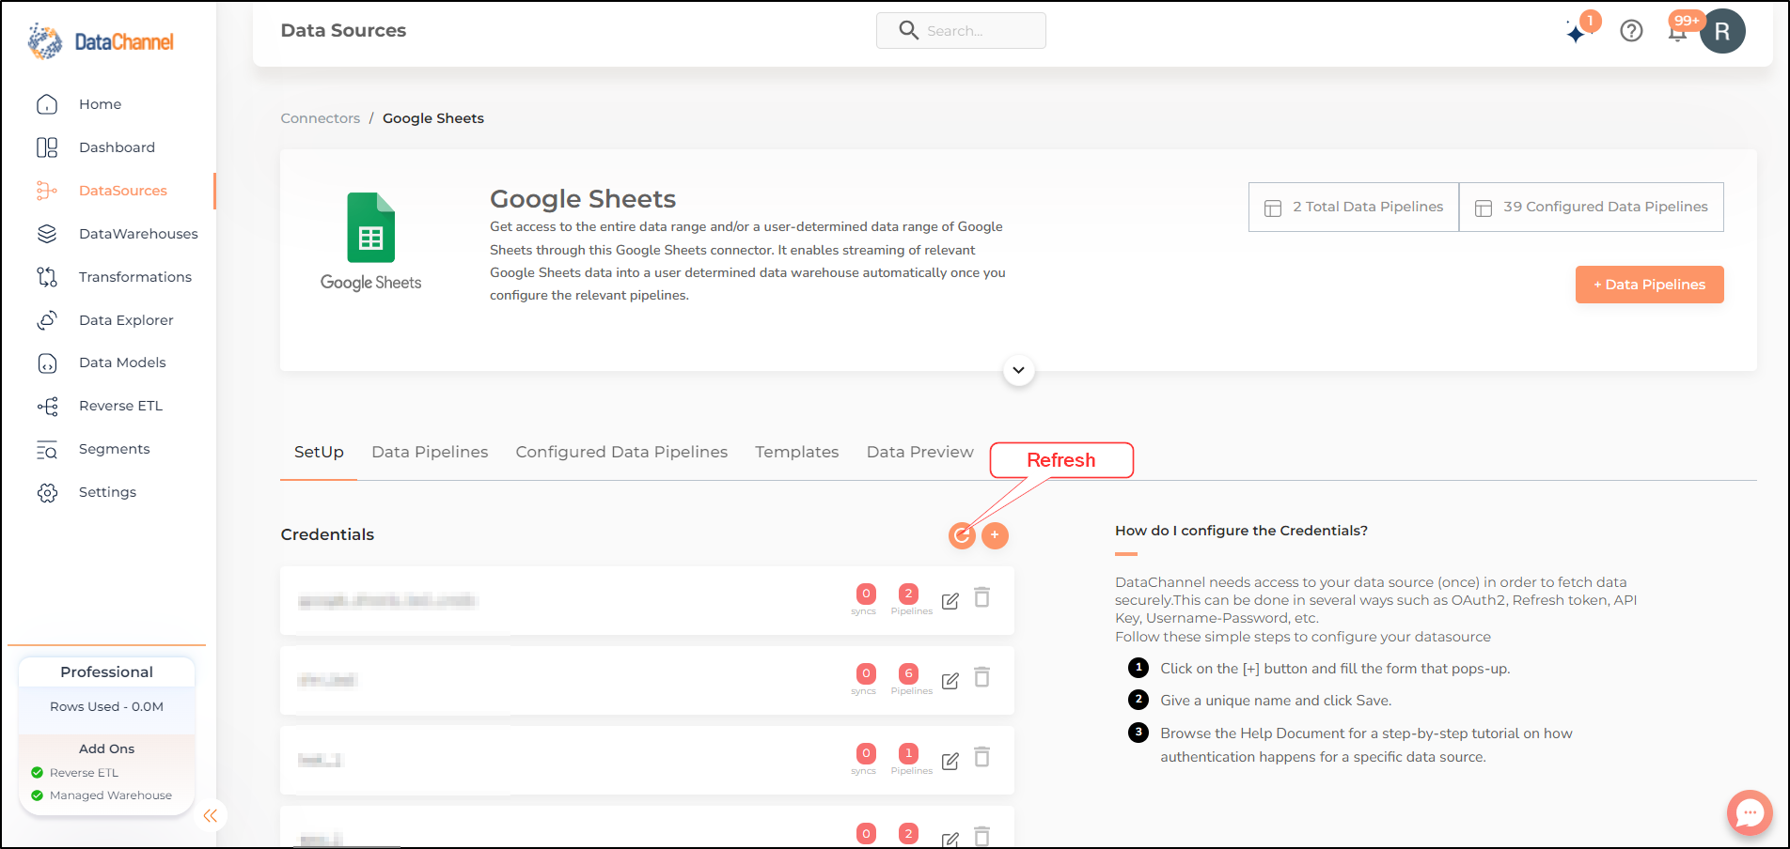Go back to Connectors breadcrumb

(x=320, y=118)
